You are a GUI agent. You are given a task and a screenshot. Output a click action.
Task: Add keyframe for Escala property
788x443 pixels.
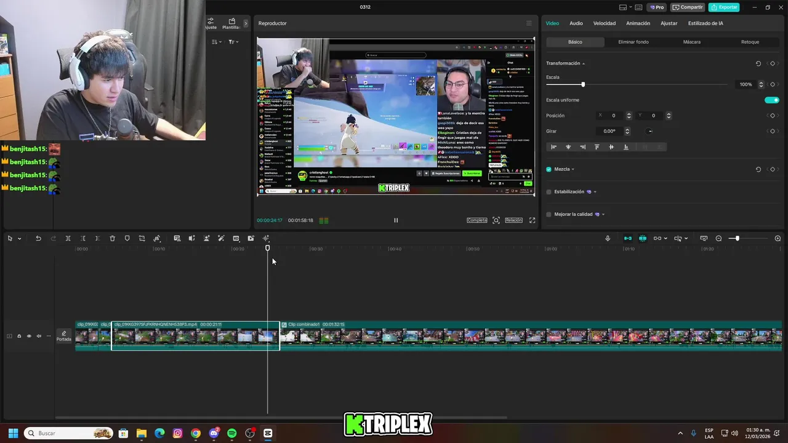(772, 84)
